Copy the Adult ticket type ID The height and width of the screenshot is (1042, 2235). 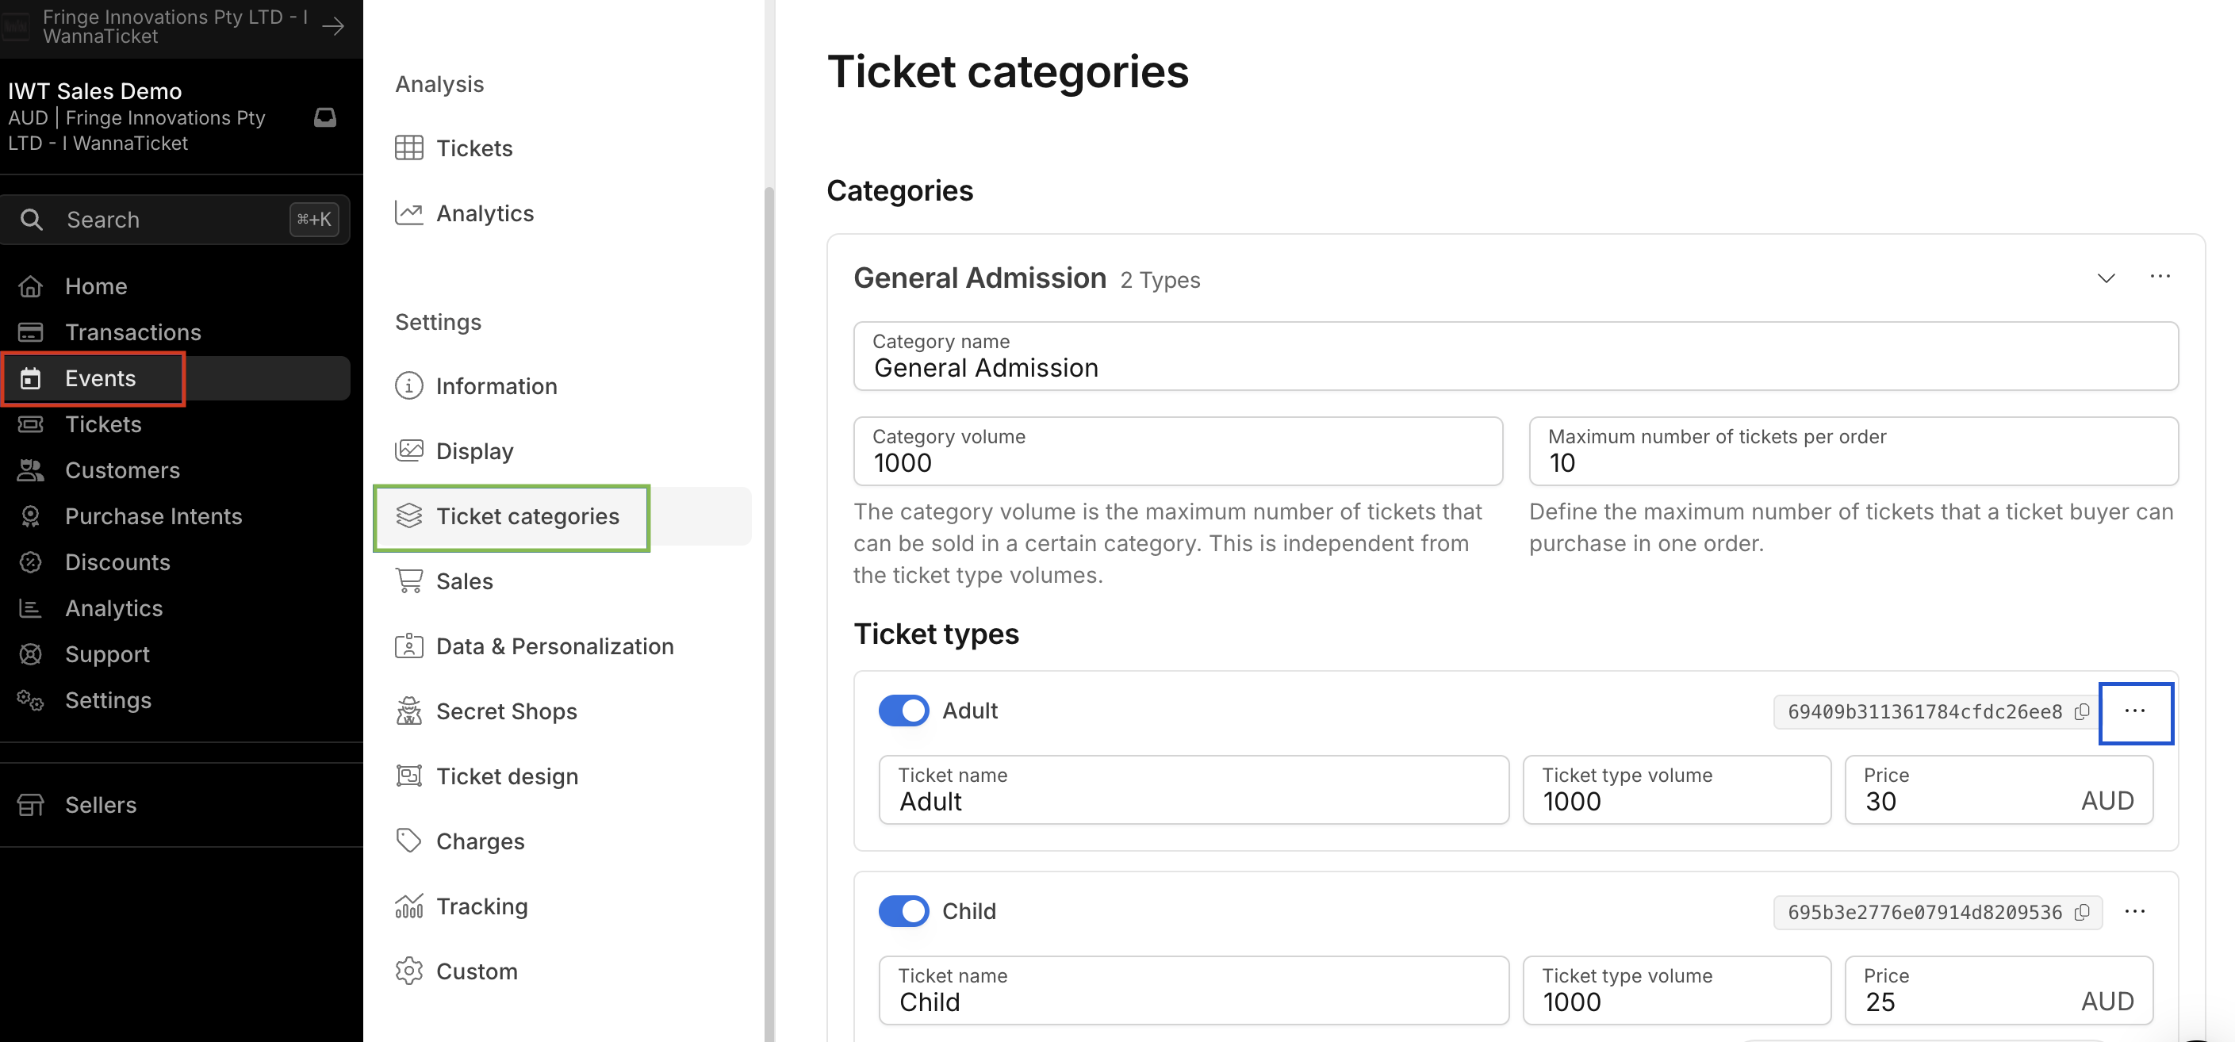[2081, 711]
